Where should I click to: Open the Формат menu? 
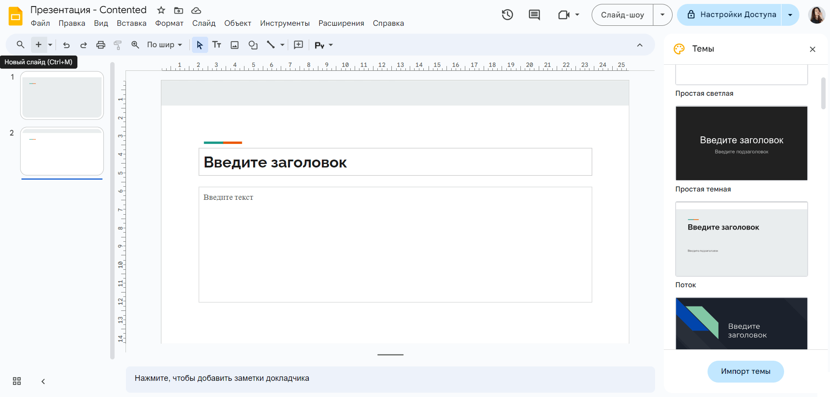point(169,23)
